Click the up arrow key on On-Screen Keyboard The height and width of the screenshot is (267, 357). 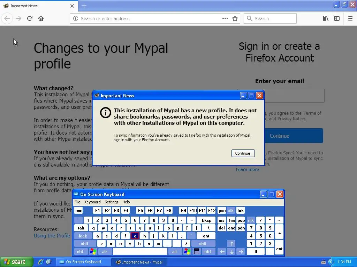click(x=231, y=244)
